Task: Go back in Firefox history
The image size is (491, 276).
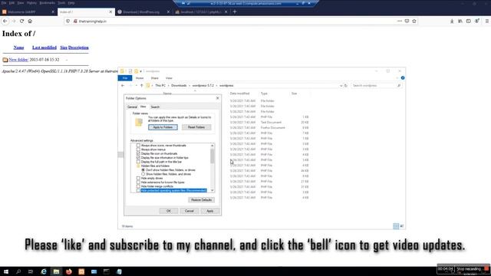Action: (x=5, y=21)
